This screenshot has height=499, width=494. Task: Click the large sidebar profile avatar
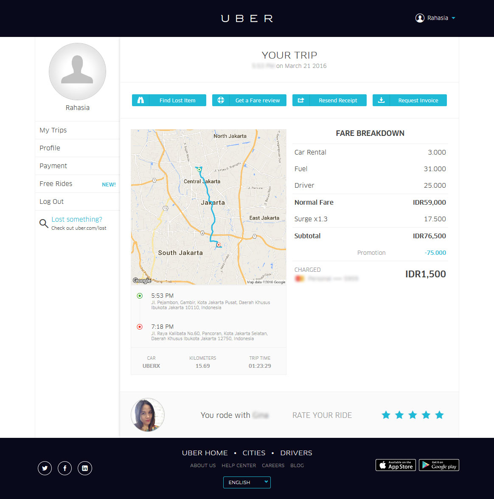pyautogui.click(x=77, y=72)
